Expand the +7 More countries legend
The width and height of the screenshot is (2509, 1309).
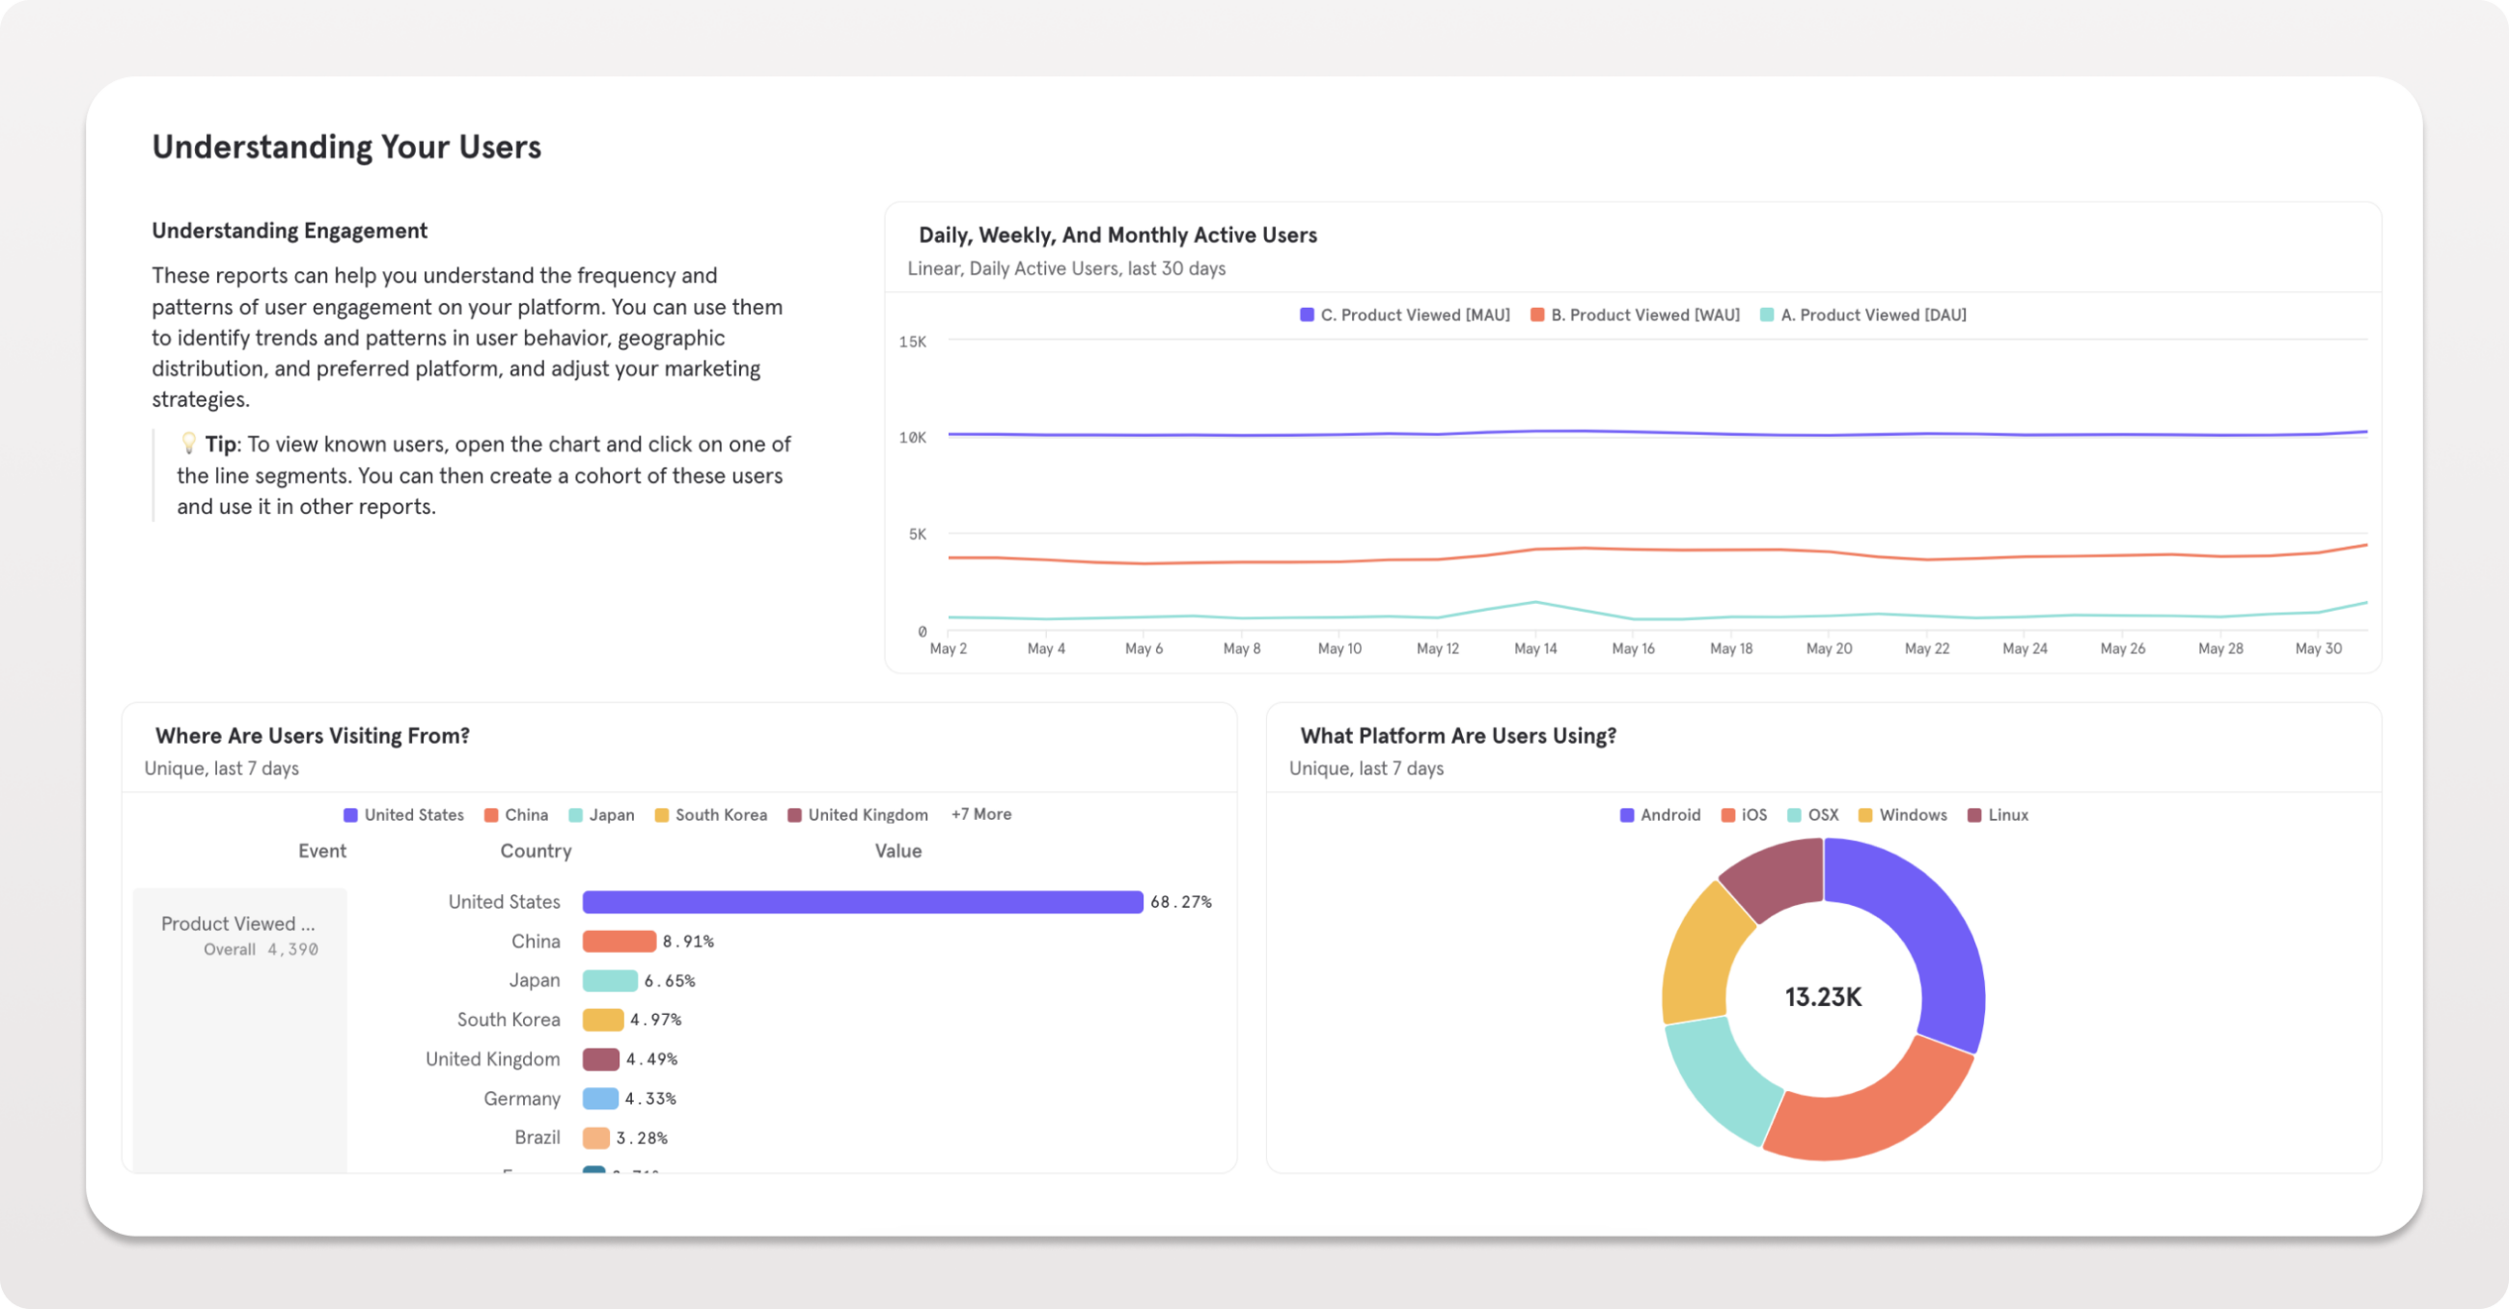(x=980, y=814)
